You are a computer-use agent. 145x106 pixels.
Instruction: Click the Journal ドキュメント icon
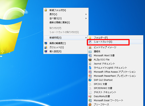click(90, 64)
